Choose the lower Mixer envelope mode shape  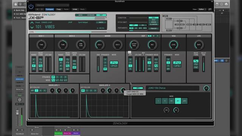pyautogui.click(x=114, y=66)
